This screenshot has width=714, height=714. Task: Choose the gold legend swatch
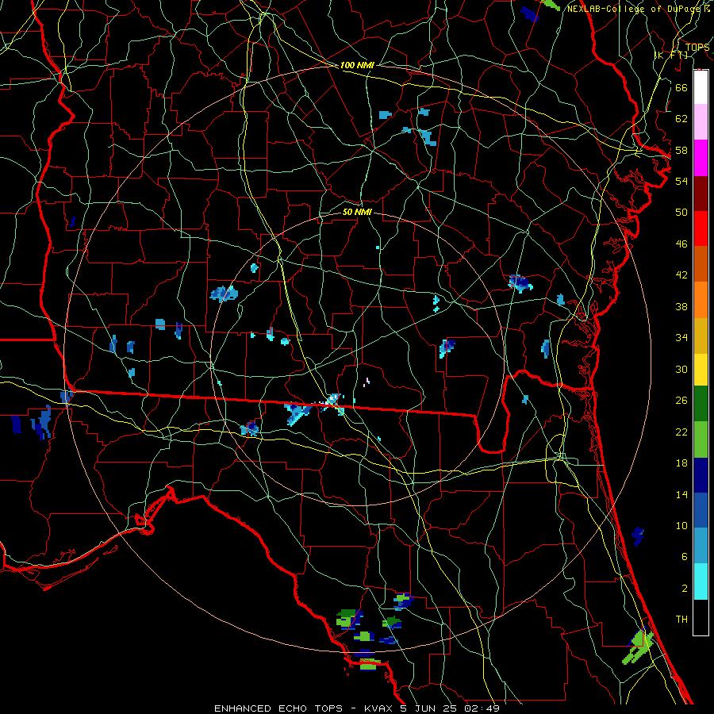(701, 336)
